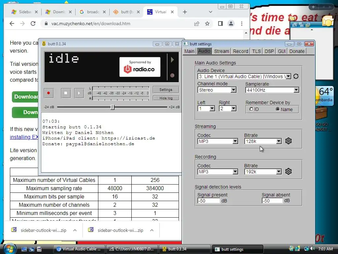Switch to Main tab in butt settings
This screenshot has height=254, width=338.
click(x=189, y=51)
